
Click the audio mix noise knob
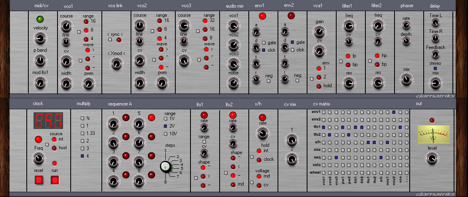click(234, 83)
